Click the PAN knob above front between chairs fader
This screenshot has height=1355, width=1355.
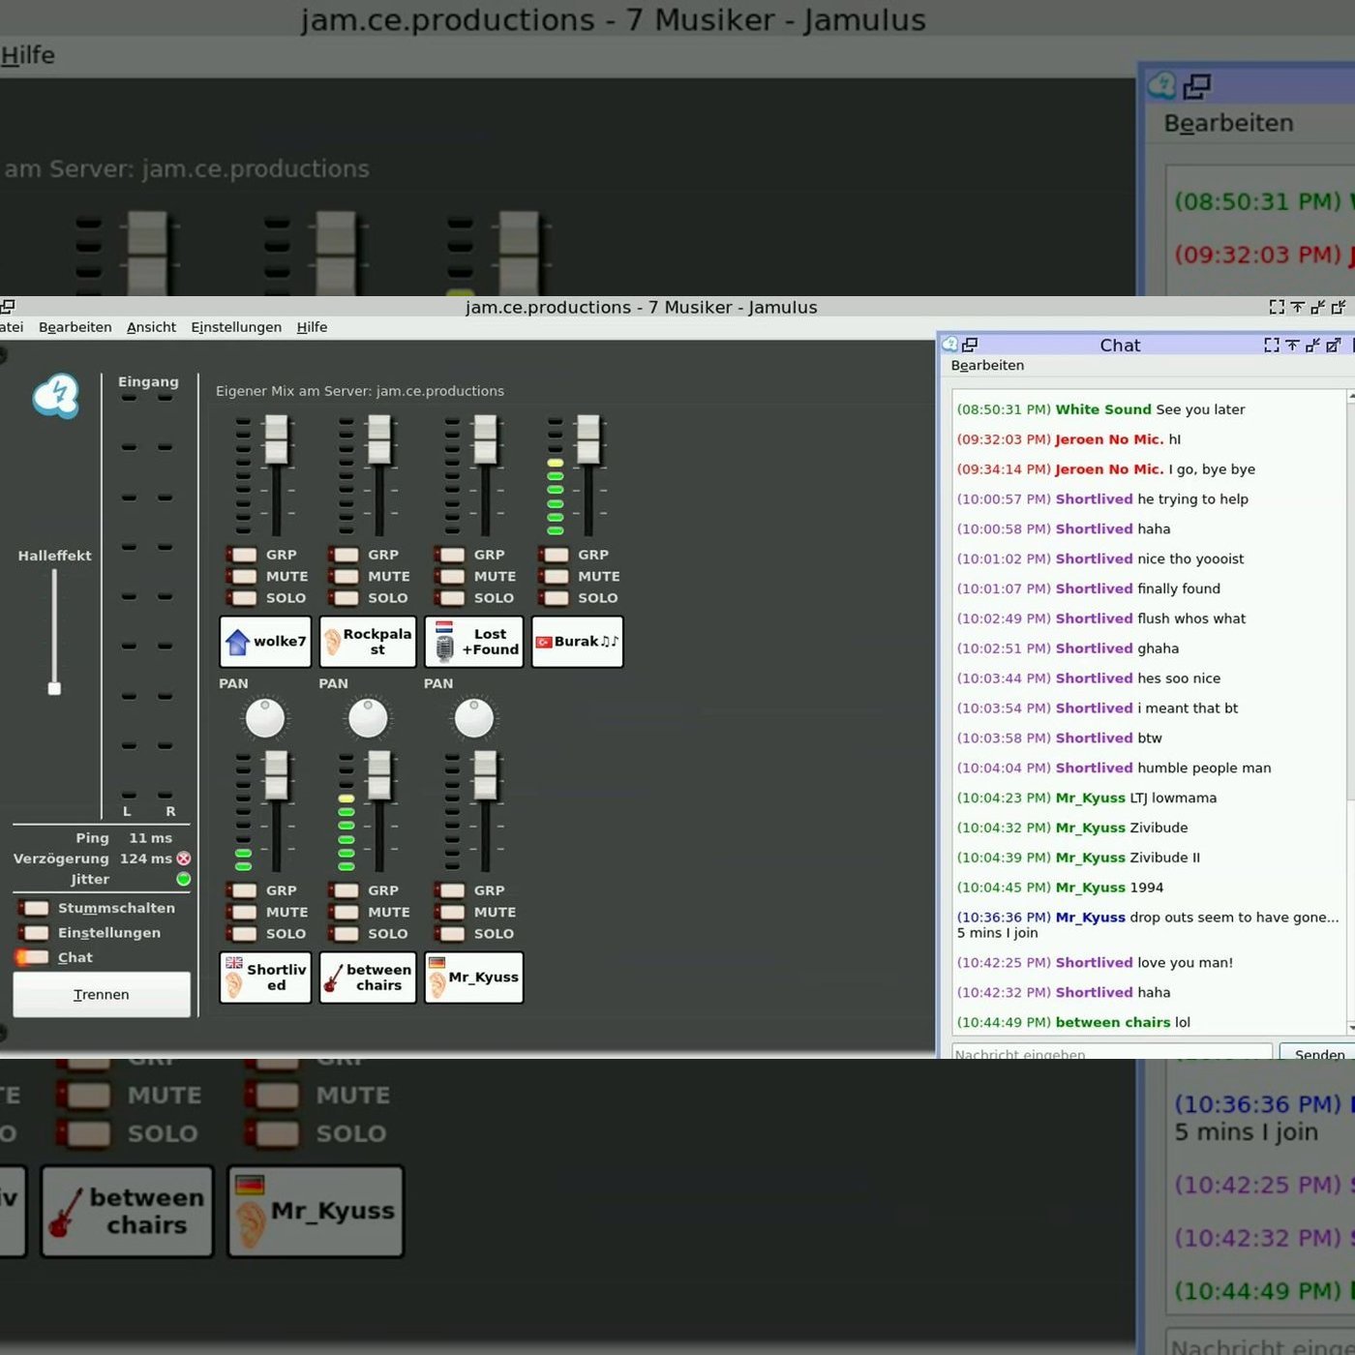click(368, 718)
